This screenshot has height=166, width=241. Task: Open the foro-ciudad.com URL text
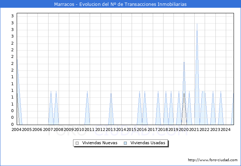pos(213,160)
